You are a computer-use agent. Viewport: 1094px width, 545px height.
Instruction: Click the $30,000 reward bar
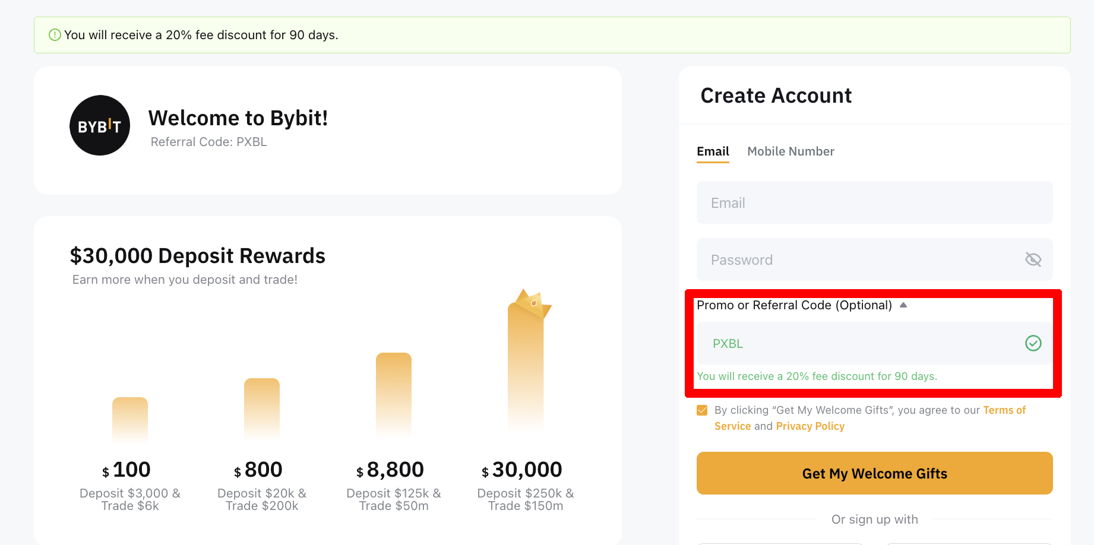coord(526,367)
